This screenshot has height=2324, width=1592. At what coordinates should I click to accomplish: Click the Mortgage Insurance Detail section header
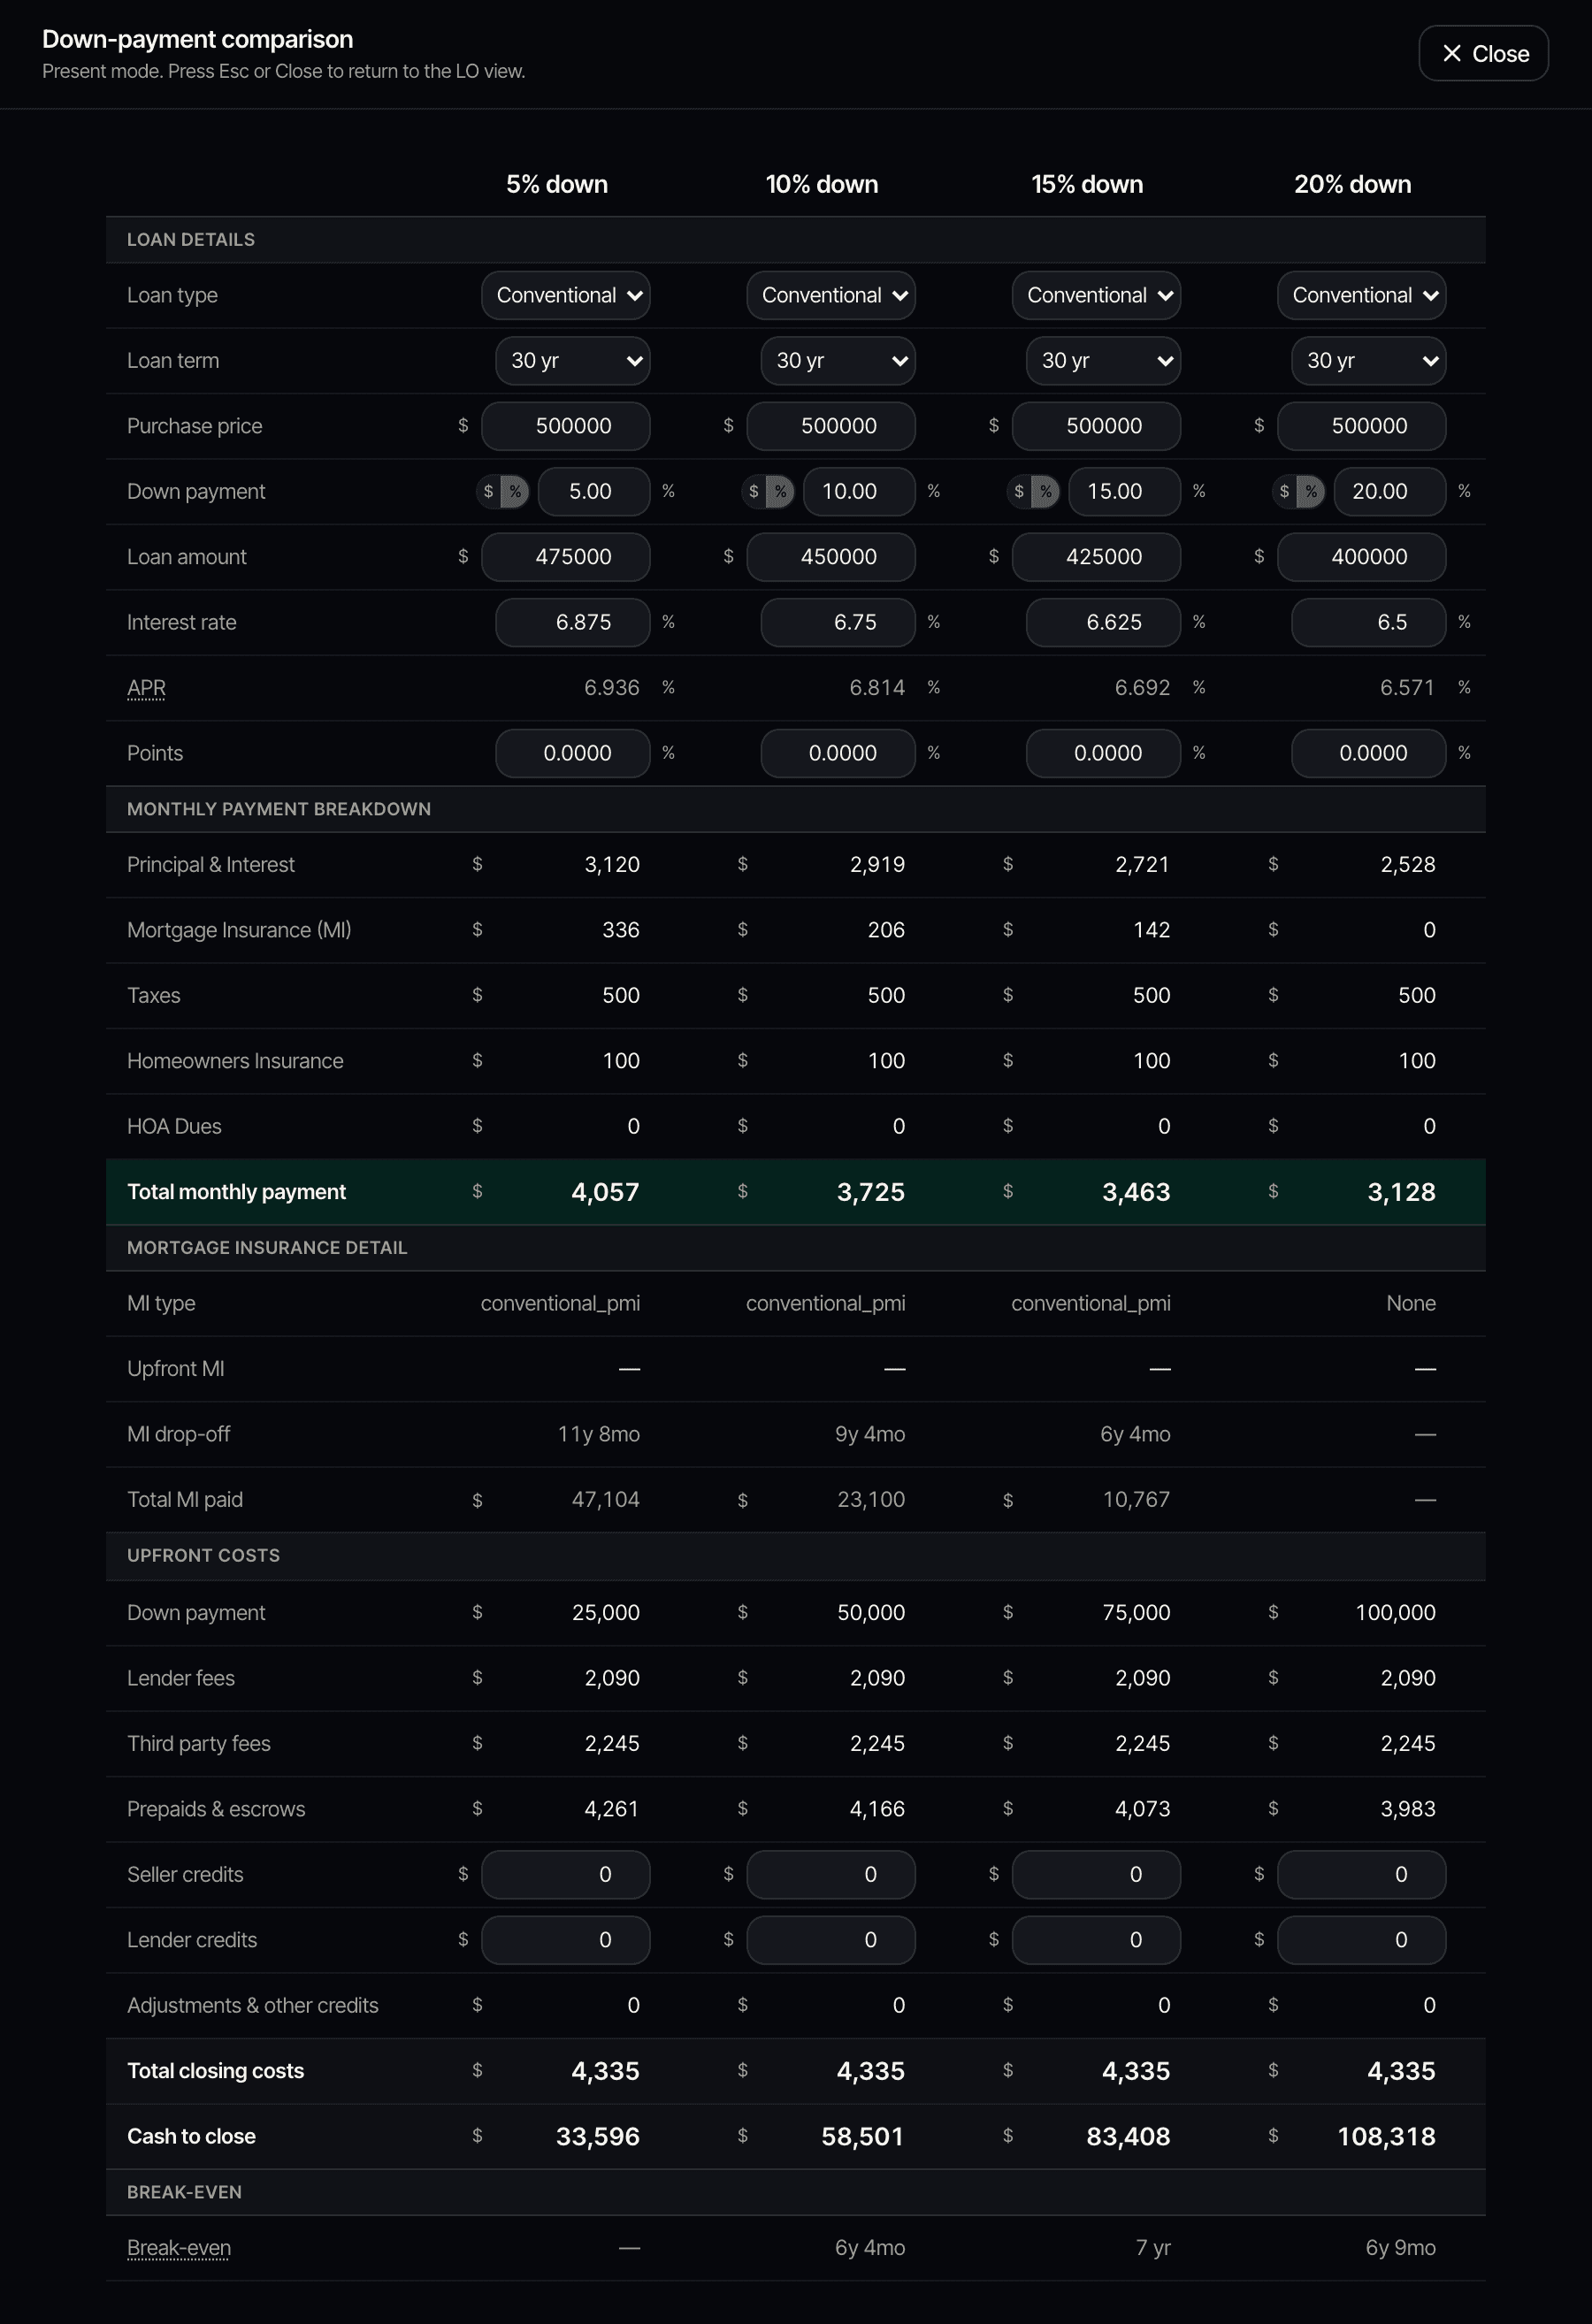click(x=796, y=1248)
